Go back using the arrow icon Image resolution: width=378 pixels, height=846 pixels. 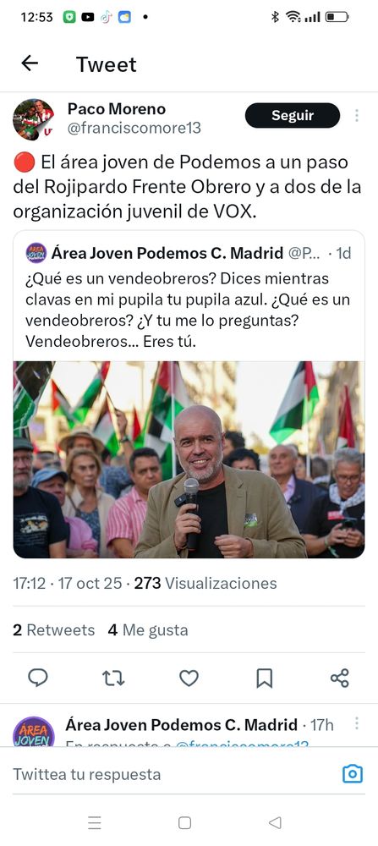(x=30, y=63)
